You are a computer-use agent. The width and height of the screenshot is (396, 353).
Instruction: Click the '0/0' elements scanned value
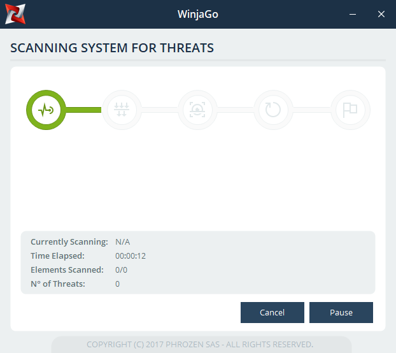pos(121,270)
